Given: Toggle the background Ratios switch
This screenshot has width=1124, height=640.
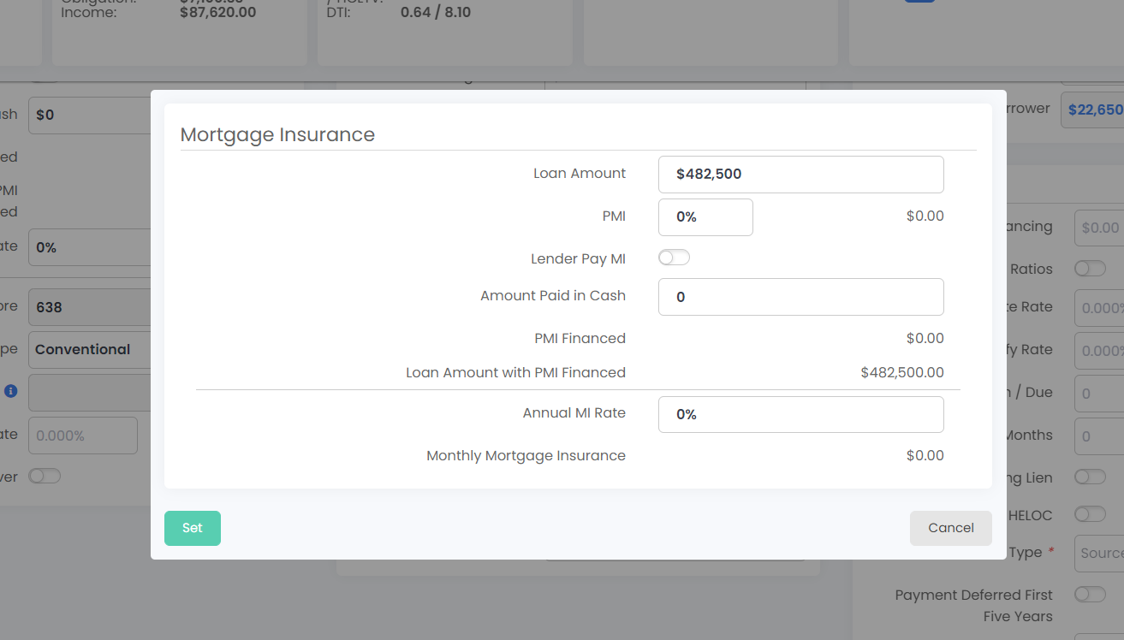Looking at the screenshot, I should click(x=1090, y=269).
